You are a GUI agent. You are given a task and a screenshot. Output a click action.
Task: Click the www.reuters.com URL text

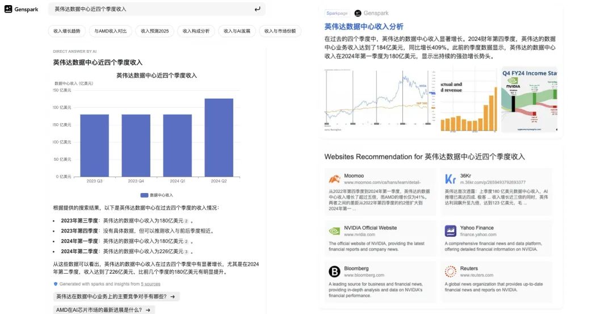[477, 275]
